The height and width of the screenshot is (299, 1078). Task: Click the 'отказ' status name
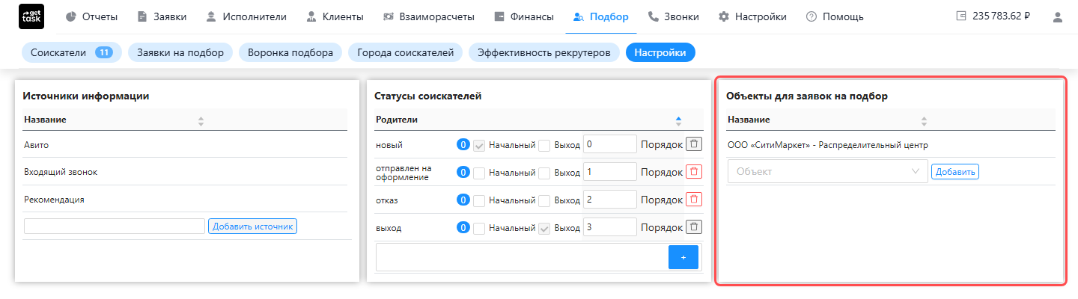(x=387, y=200)
